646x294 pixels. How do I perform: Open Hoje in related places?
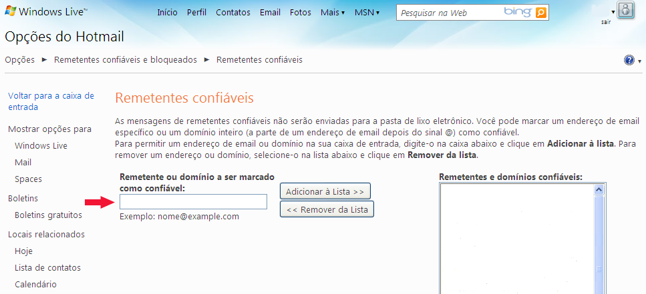[23, 251]
